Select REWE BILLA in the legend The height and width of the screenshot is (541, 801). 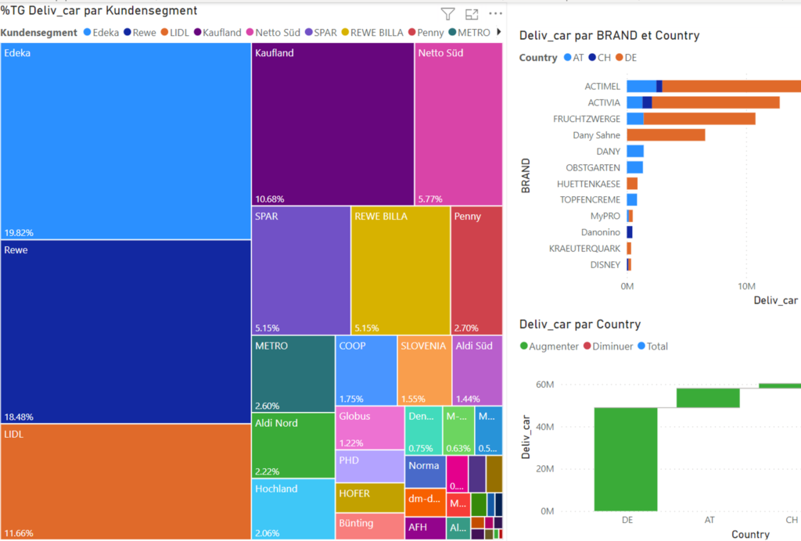[x=372, y=33]
